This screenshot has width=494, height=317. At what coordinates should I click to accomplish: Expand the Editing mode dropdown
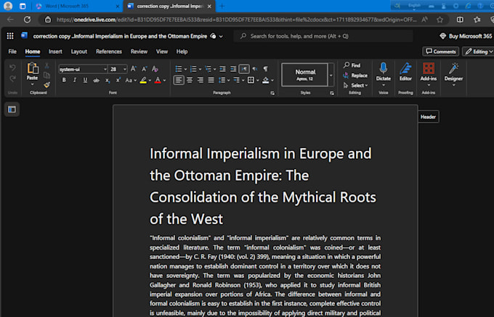click(479, 52)
